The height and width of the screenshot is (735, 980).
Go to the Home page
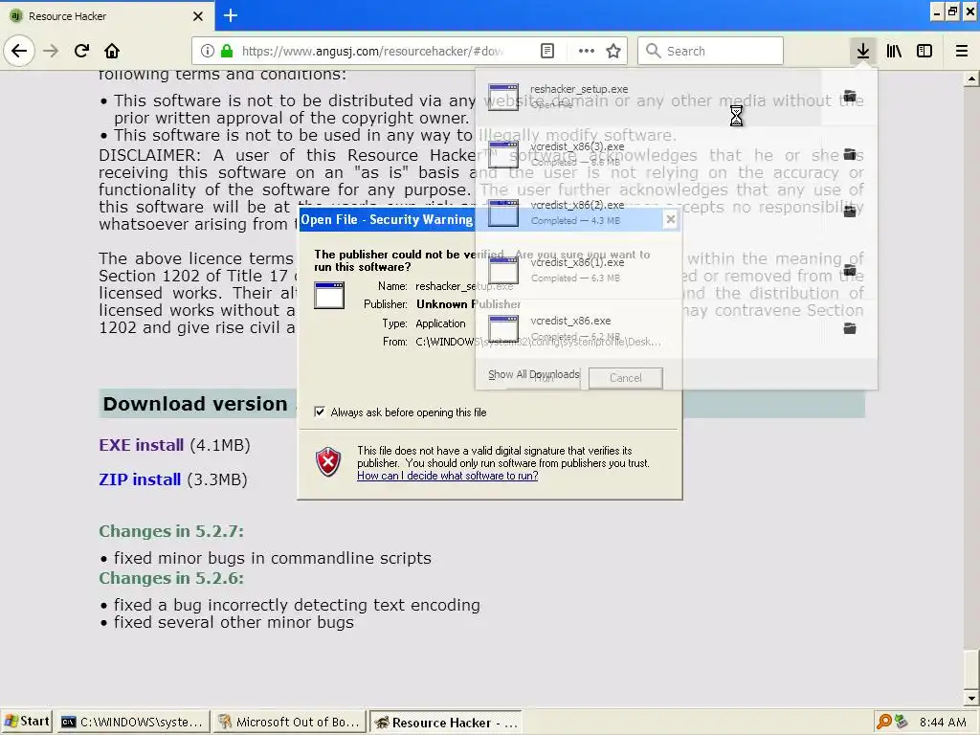tap(112, 51)
